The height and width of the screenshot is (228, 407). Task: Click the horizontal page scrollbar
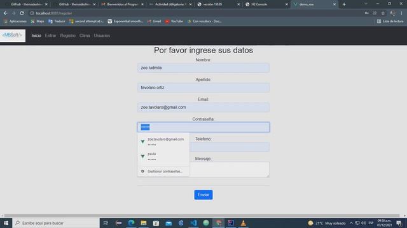(202, 215)
